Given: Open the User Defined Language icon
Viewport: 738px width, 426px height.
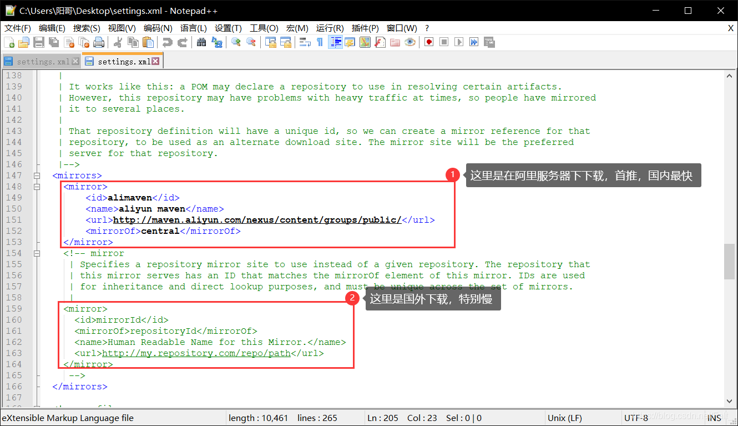Looking at the screenshot, I should tap(350, 42).
